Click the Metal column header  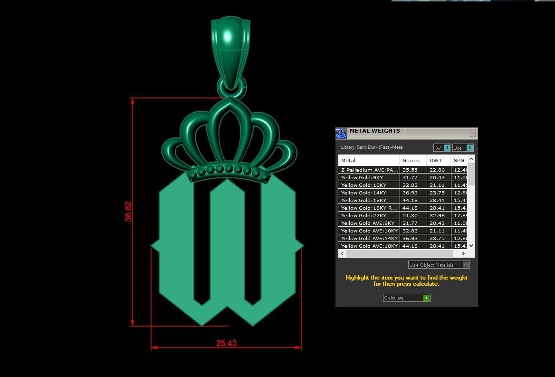[369, 160]
